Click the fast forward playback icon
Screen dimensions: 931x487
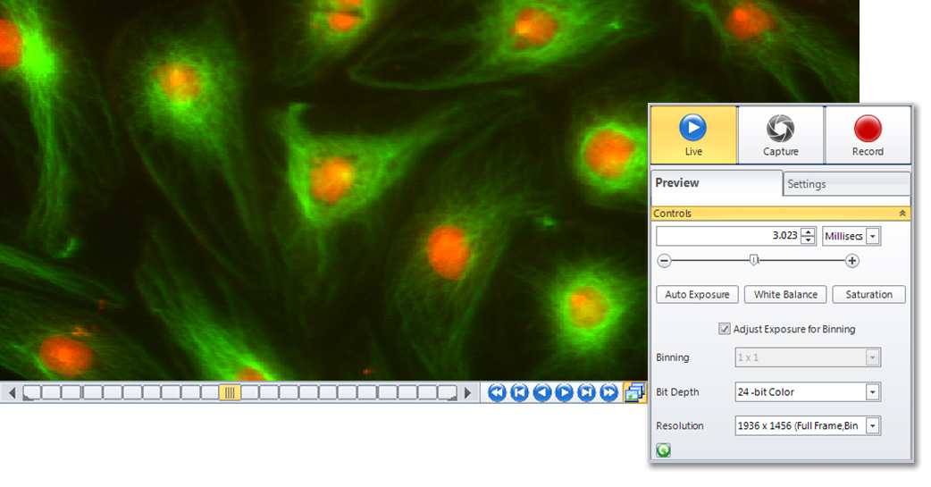click(608, 393)
